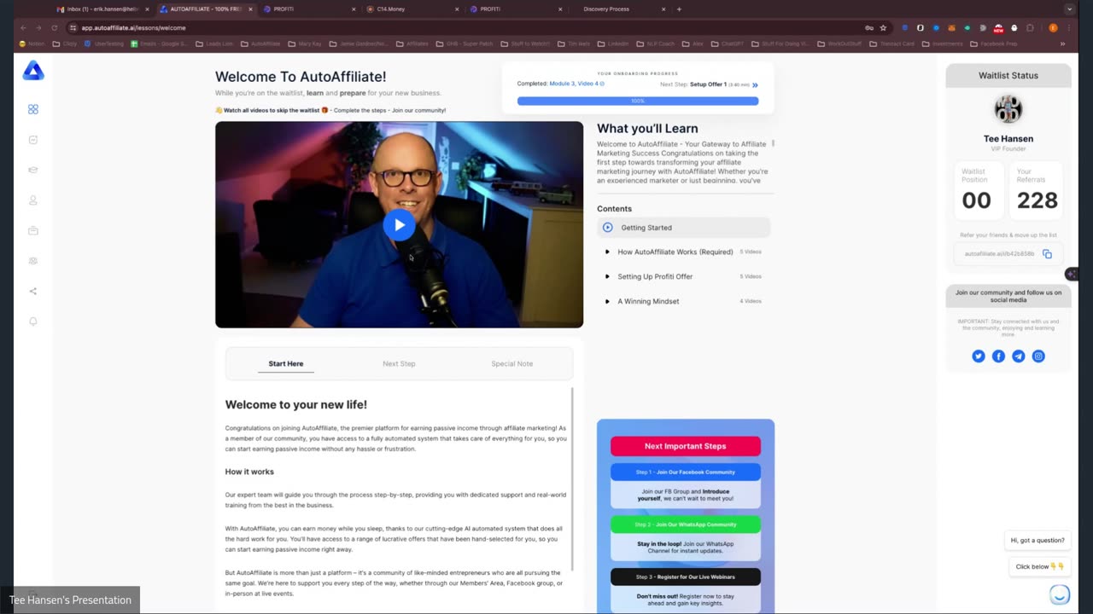Click the address bar URL field
This screenshot has width=1093, height=614.
coord(461,27)
